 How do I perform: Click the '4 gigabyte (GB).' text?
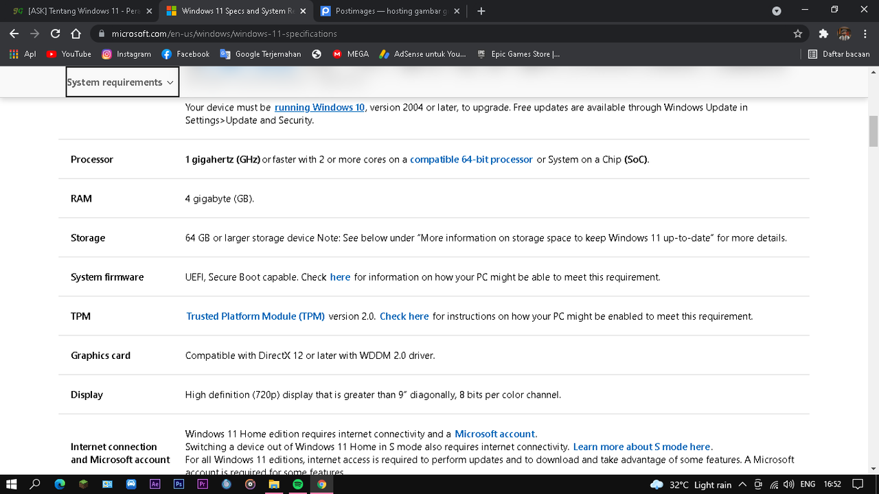point(220,198)
